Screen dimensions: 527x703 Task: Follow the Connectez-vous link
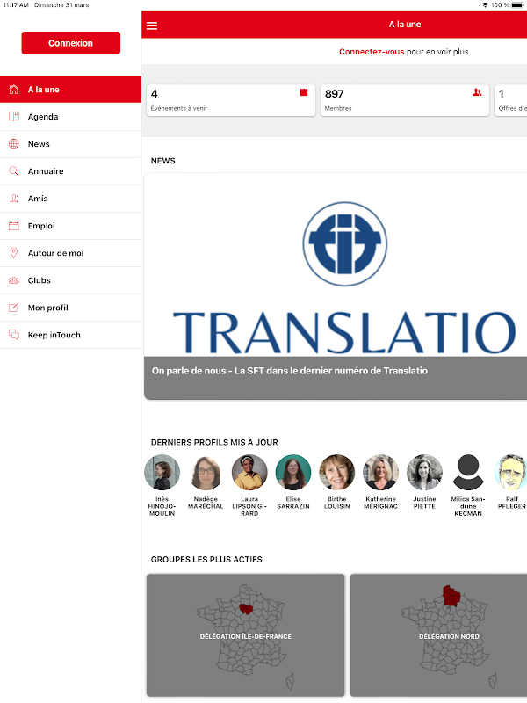coord(372,52)
